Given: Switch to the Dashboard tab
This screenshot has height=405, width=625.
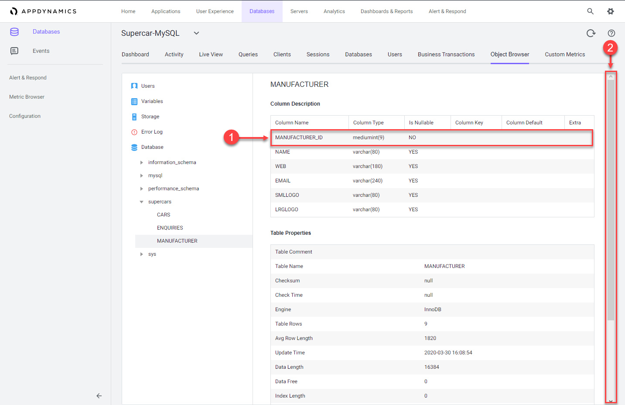Looking at the screenshot, I should 135,55.
